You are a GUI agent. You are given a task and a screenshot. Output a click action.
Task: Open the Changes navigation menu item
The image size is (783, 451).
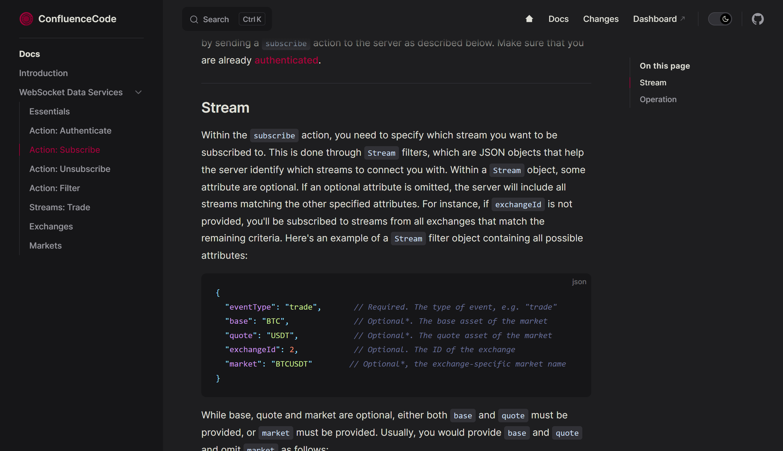point(601,19)
